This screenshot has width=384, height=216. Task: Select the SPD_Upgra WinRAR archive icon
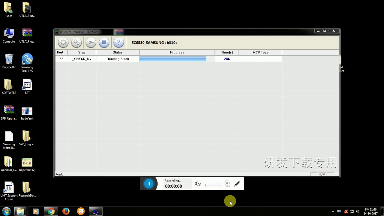pos(9,112)
